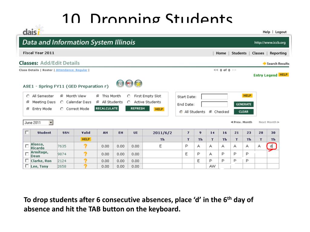Image resolution: width=310 pixels, height=232 pixels.
Task: Go to Next Month
Action: (269, 122)
